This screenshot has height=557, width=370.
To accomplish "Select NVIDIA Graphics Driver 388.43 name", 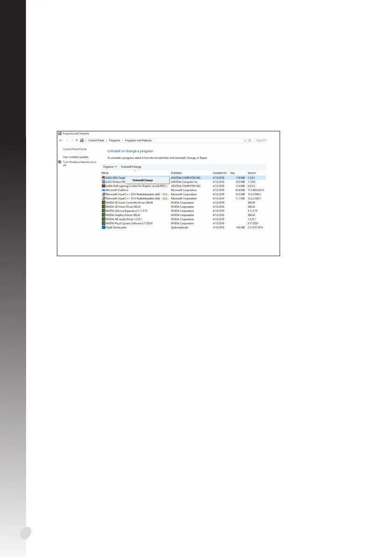I will [123, 215].
